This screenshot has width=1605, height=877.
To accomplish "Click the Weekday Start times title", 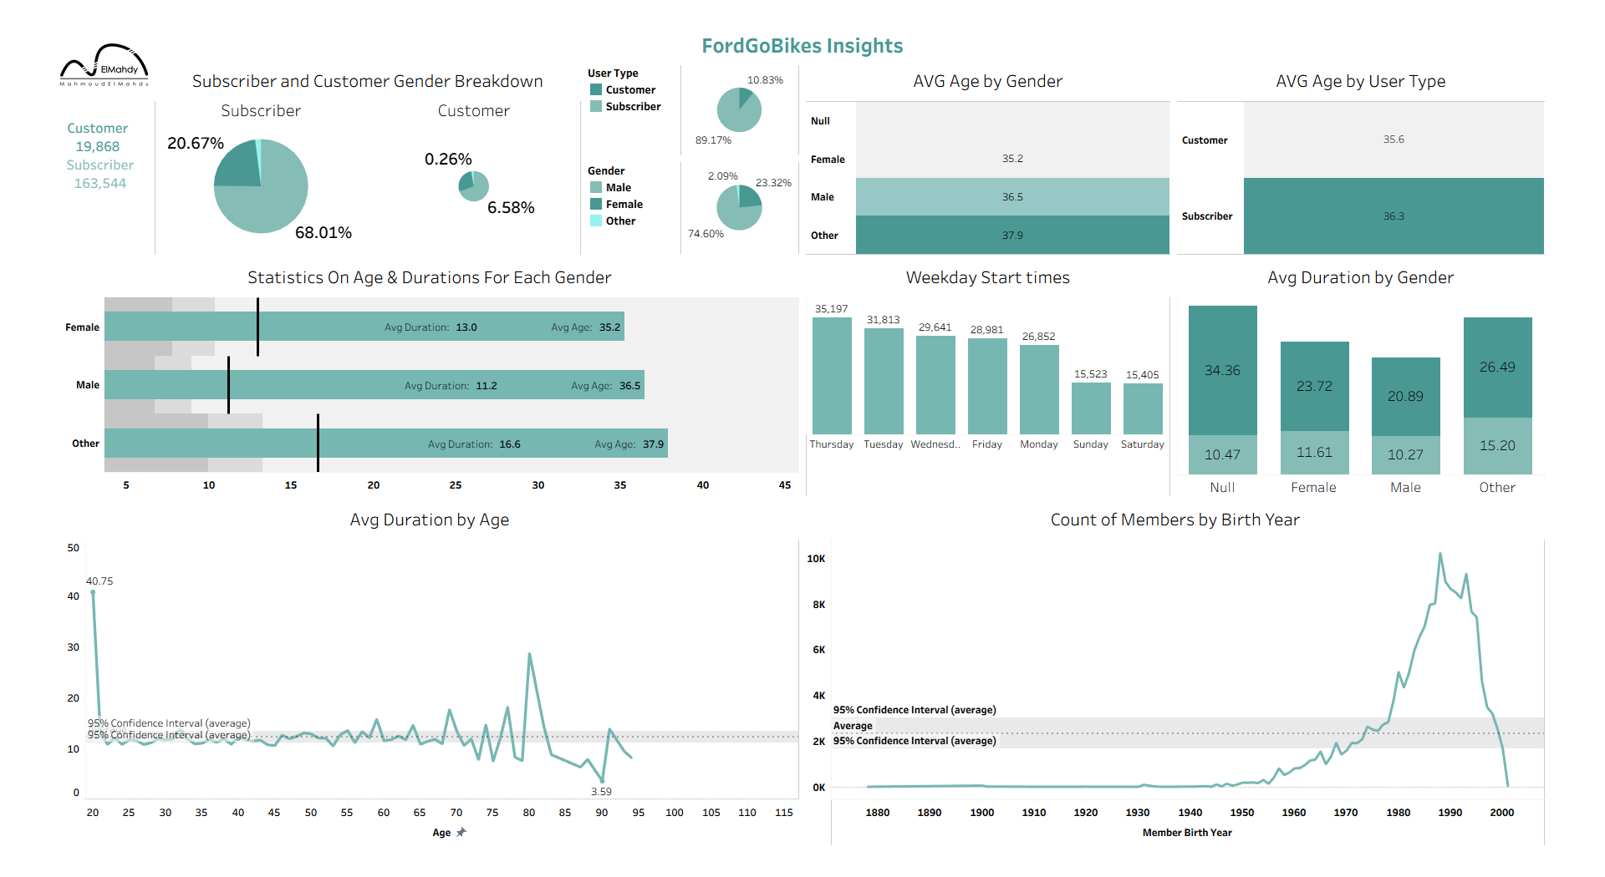I will 987,277.
